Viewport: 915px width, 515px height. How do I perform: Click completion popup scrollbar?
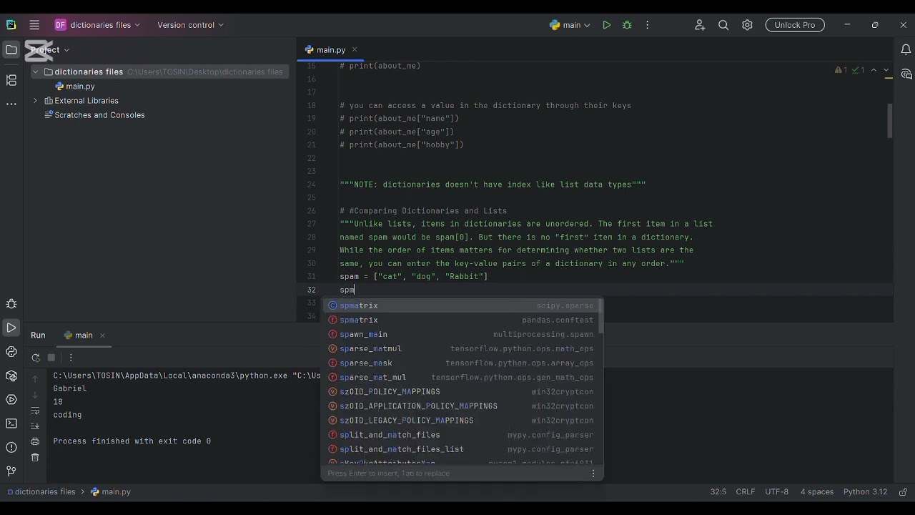(601, 318)
